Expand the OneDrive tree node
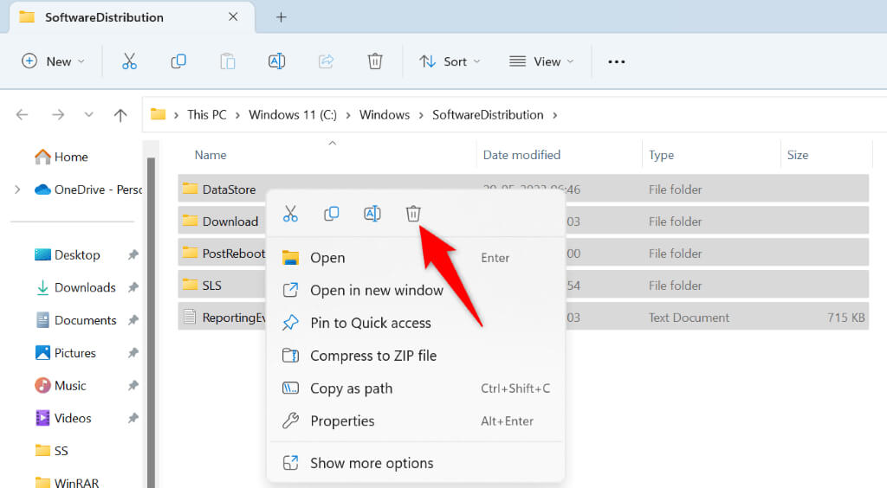887x488 pixels. pos(17,189)
